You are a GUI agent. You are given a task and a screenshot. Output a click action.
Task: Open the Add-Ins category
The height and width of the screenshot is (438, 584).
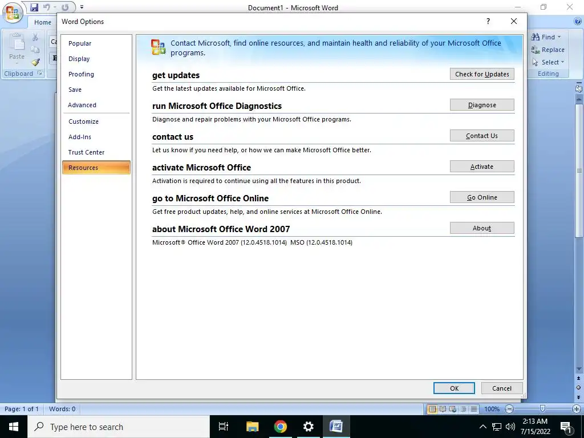pyautogui.click(x=96, y=137)
